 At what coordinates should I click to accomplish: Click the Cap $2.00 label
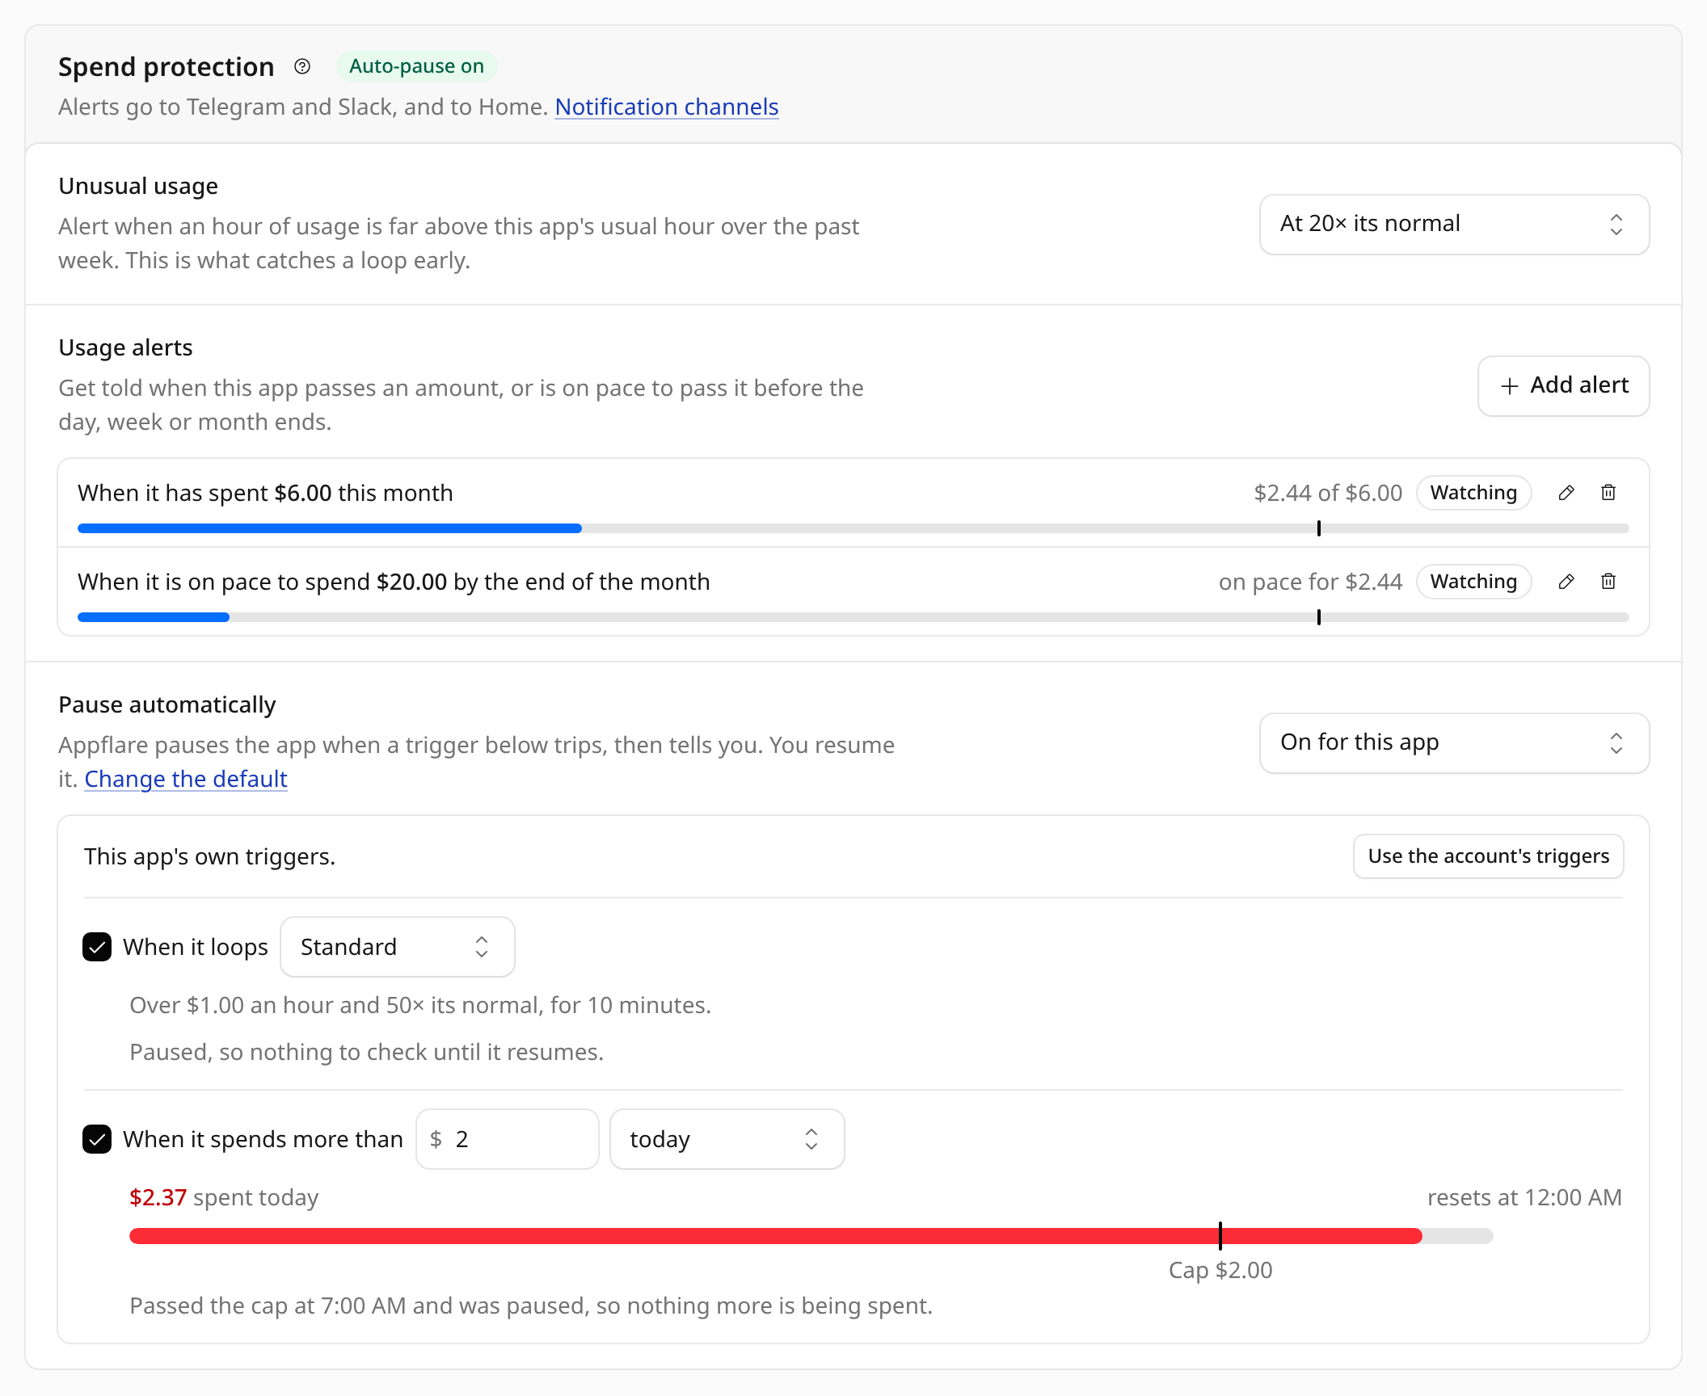pos(1220,1270)
